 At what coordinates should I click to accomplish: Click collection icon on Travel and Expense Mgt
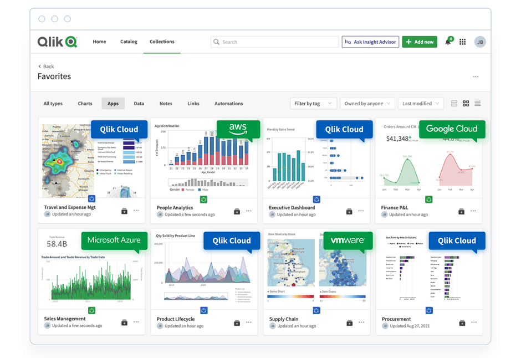pos(124,211)
